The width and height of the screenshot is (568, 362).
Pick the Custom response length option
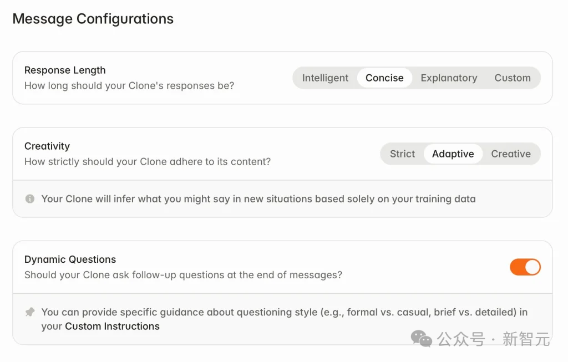click(512, 78)
